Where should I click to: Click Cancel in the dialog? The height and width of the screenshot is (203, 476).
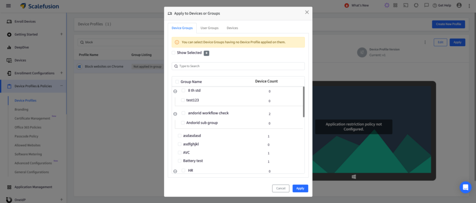coord(281,189)
